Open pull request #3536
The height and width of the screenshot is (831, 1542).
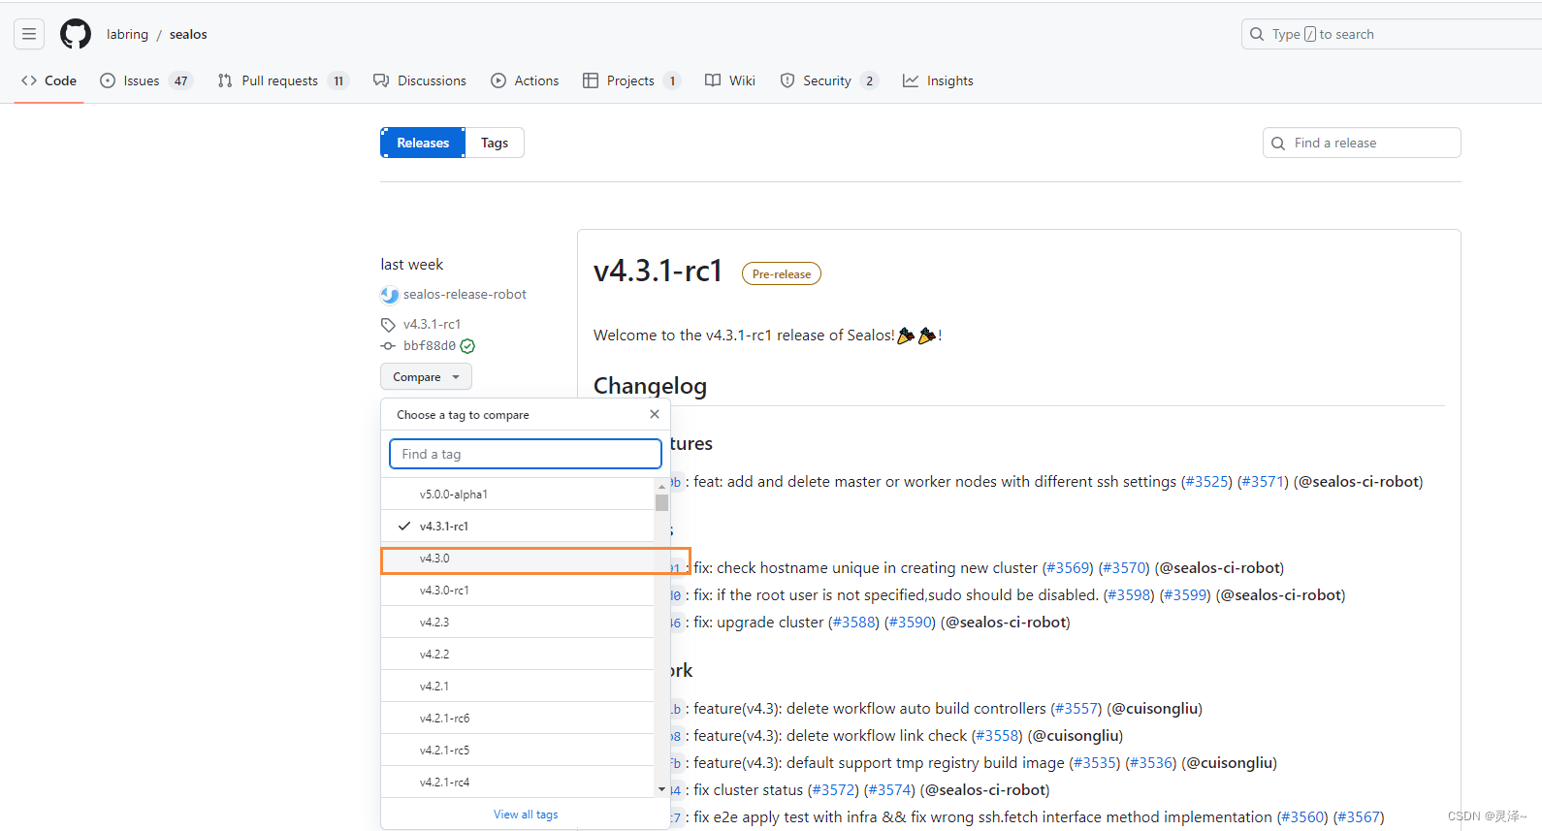pos(1151,763)
